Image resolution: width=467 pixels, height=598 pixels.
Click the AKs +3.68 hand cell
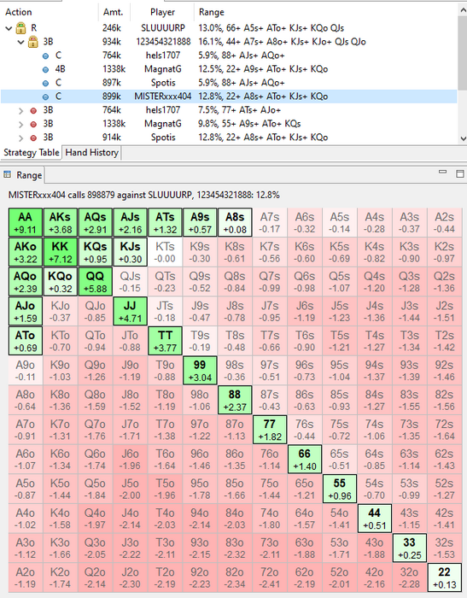(61, 222)
